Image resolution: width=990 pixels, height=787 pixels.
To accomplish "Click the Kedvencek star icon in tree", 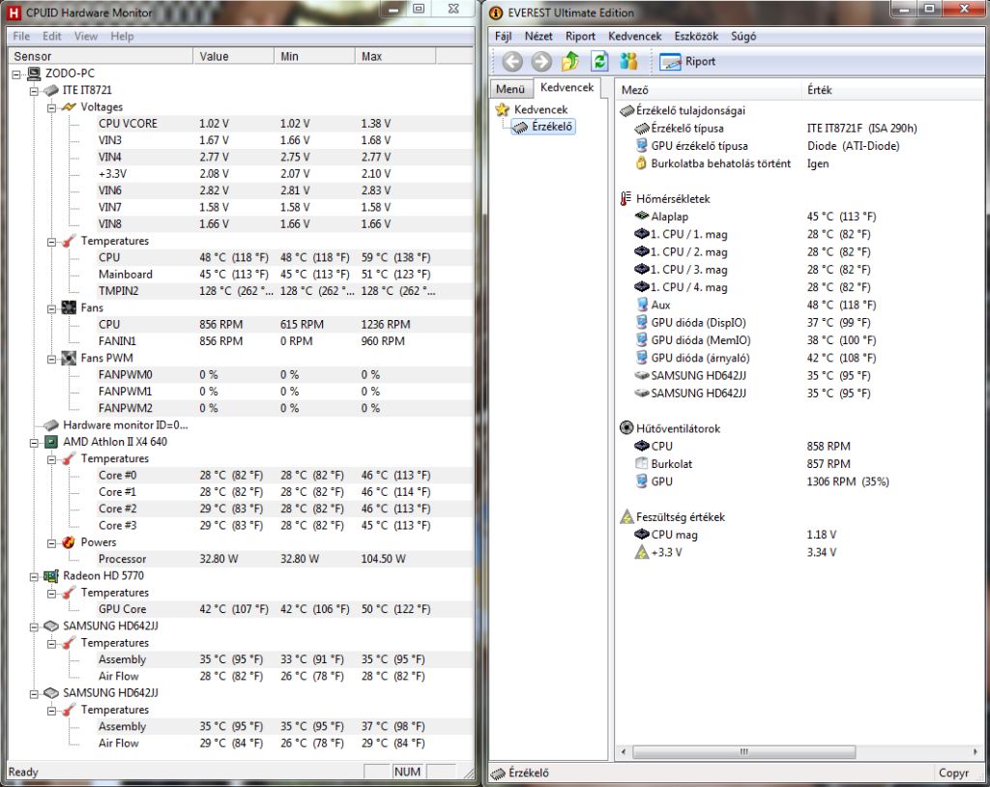I will pos(502,109).
